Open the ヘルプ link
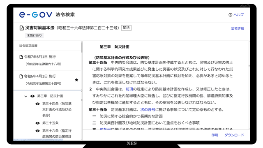Screen dimensions: 263x148 (239, 15)
